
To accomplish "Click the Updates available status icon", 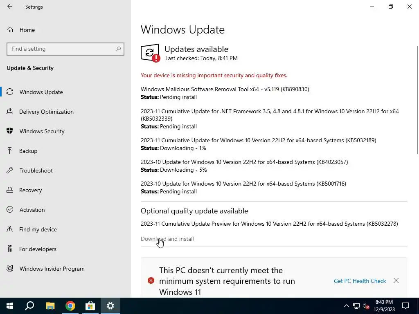I will 151,53.
